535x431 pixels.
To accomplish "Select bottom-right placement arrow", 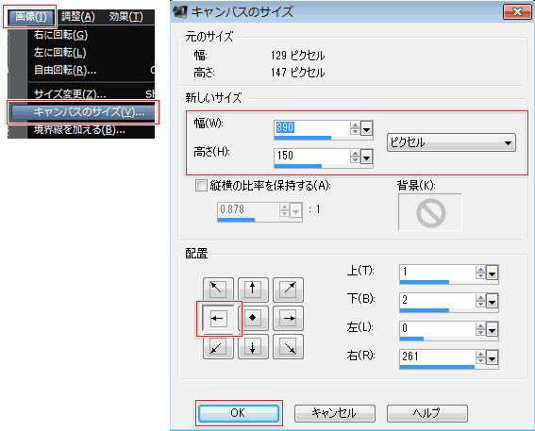I will pyautogui.click(x=288, y=347).
